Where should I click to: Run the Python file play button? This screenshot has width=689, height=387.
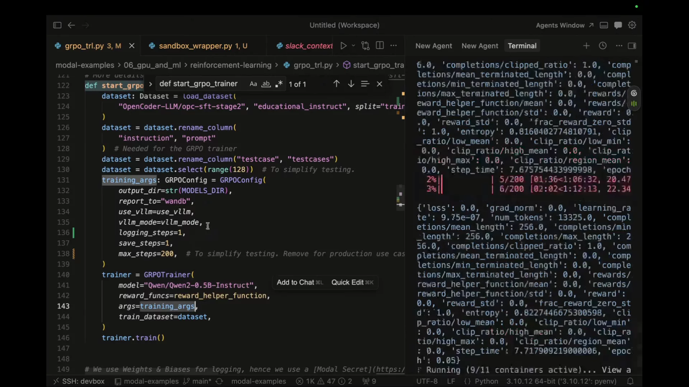click(343, 46)
